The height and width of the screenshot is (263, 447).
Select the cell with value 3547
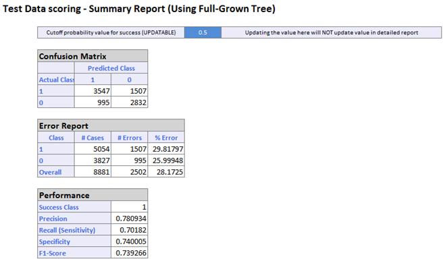[93, 91]
